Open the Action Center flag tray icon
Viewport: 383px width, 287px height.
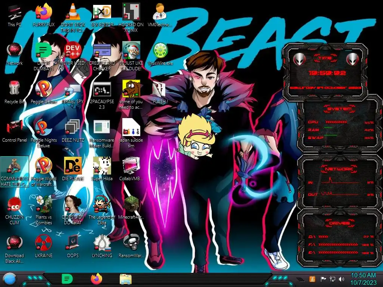(323, 279)
